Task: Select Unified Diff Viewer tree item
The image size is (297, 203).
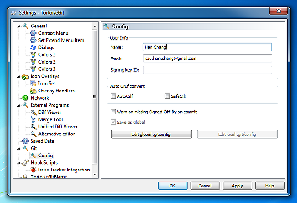Action: [x=58, y=127]
